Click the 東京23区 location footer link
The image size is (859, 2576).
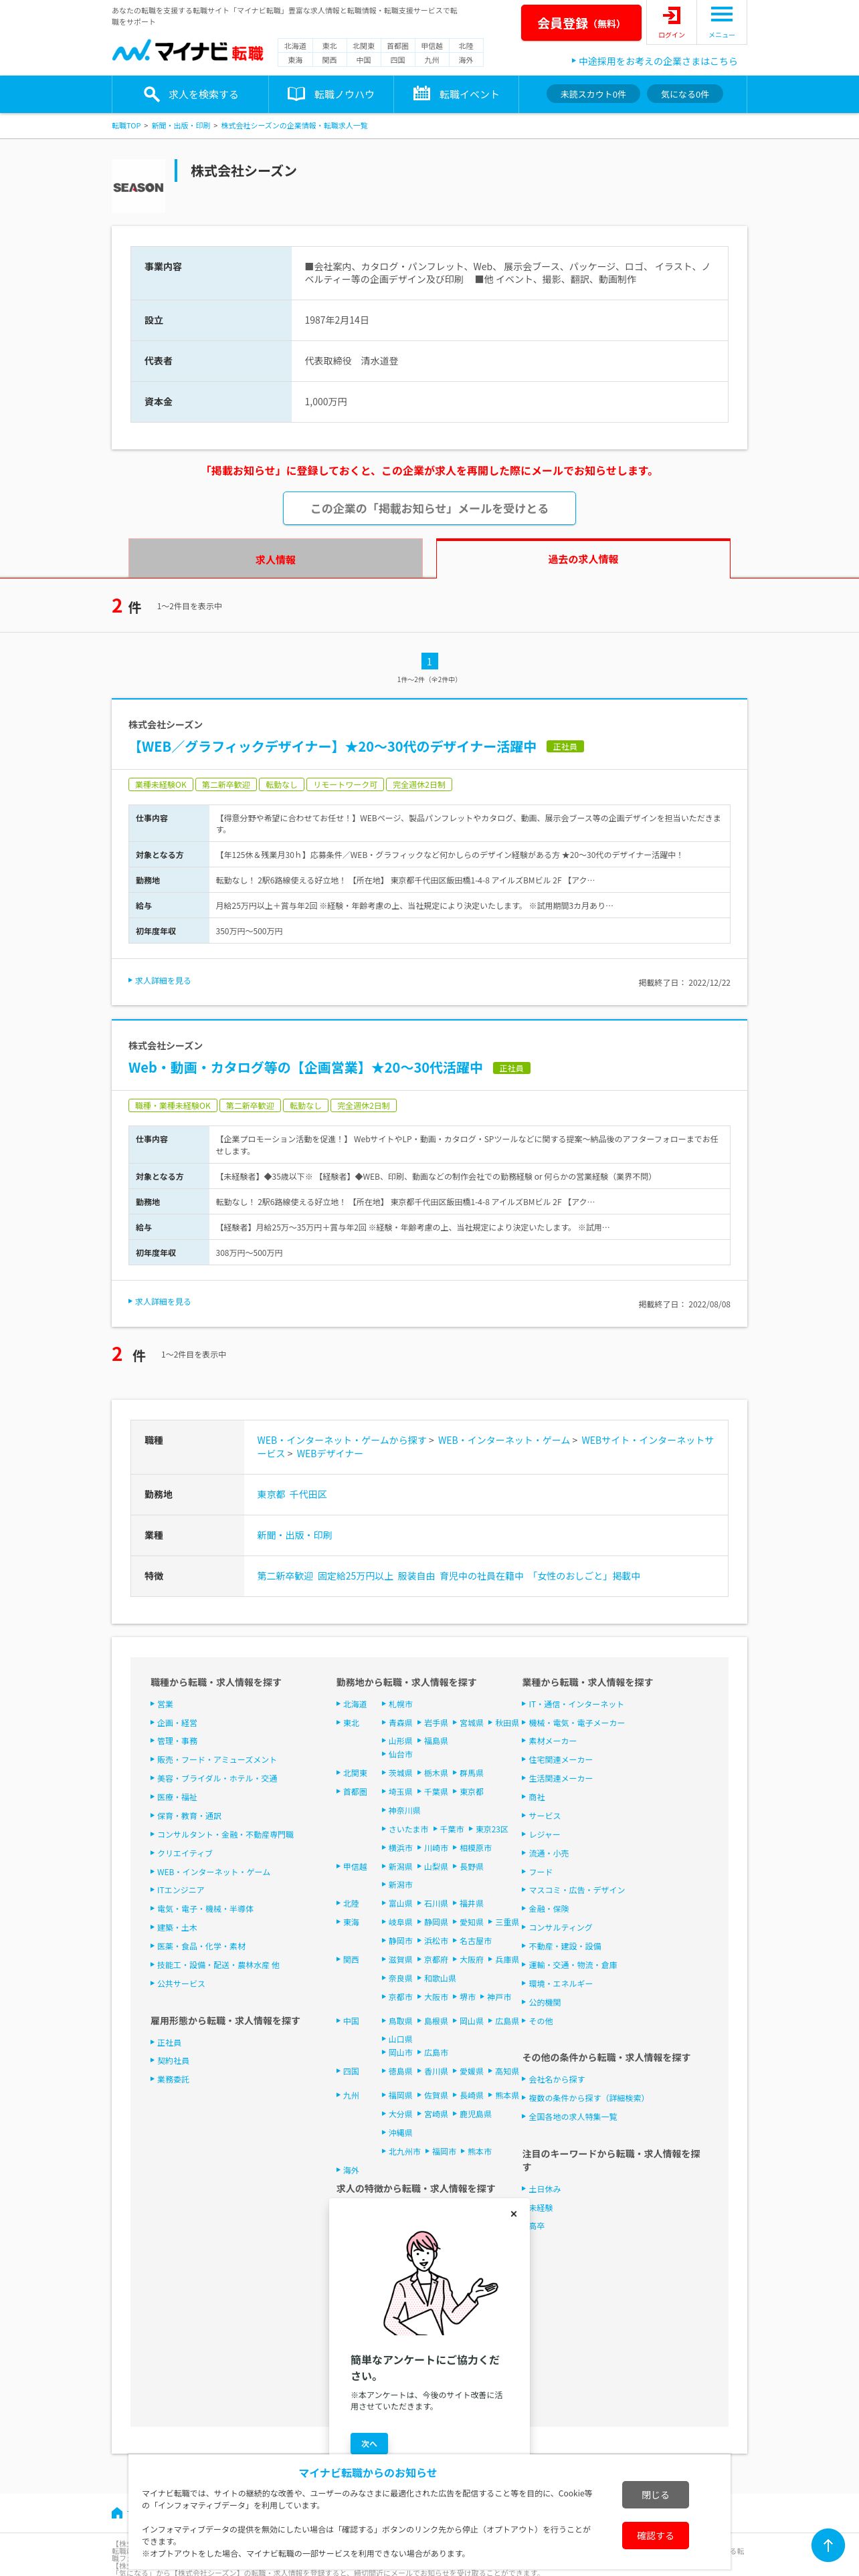(491, 1829)
